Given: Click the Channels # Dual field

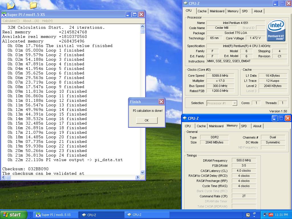Looking at the screenshot, I should click(273, 137).
